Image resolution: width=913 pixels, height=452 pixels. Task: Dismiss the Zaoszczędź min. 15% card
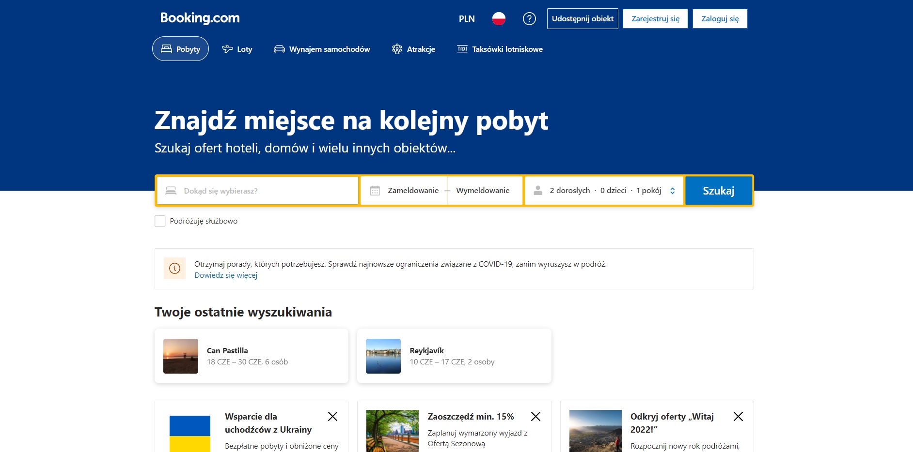[x=535, y=416]
